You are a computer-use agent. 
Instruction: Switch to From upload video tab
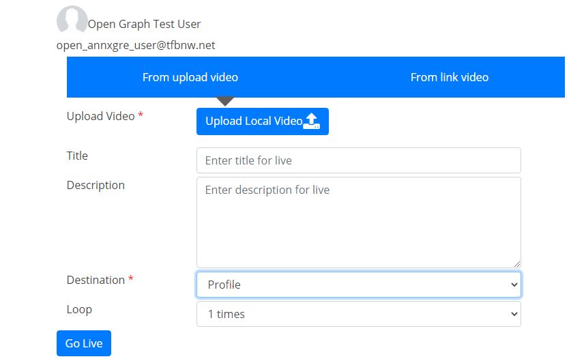[190, 77]
